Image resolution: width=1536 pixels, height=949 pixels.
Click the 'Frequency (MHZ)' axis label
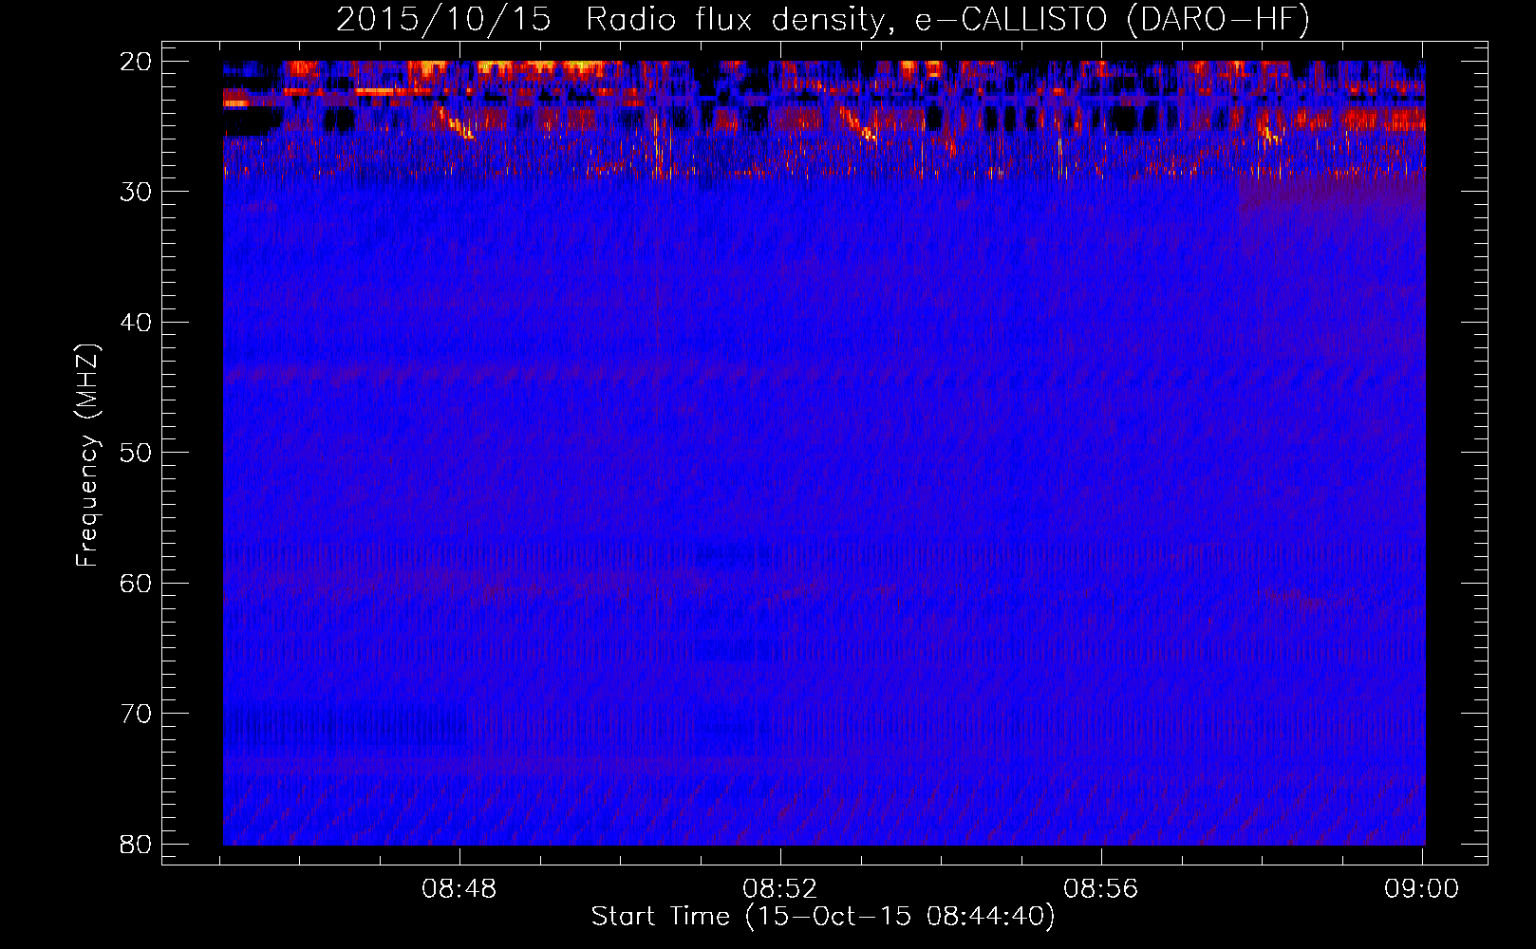pos(87,456)
